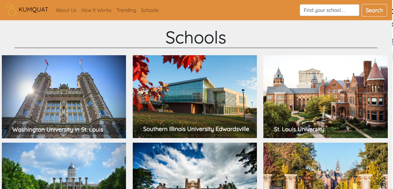Open Southern Illinois University Edwardsville card
Screen dimensions: 393x189
pyautogui.click(x=195, y=97)
